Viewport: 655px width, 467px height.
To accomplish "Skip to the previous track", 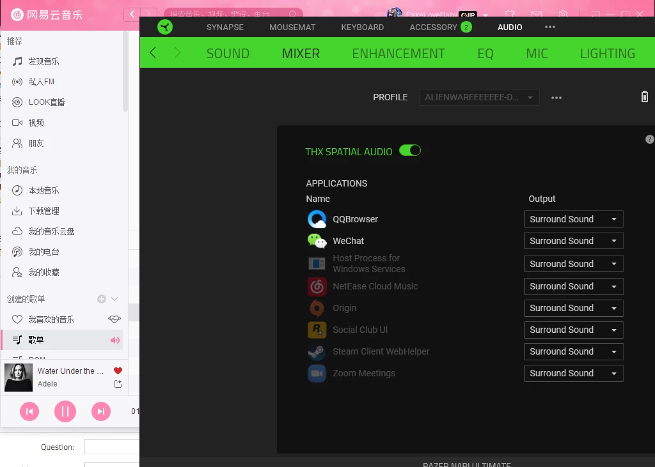I will [29, 411].
